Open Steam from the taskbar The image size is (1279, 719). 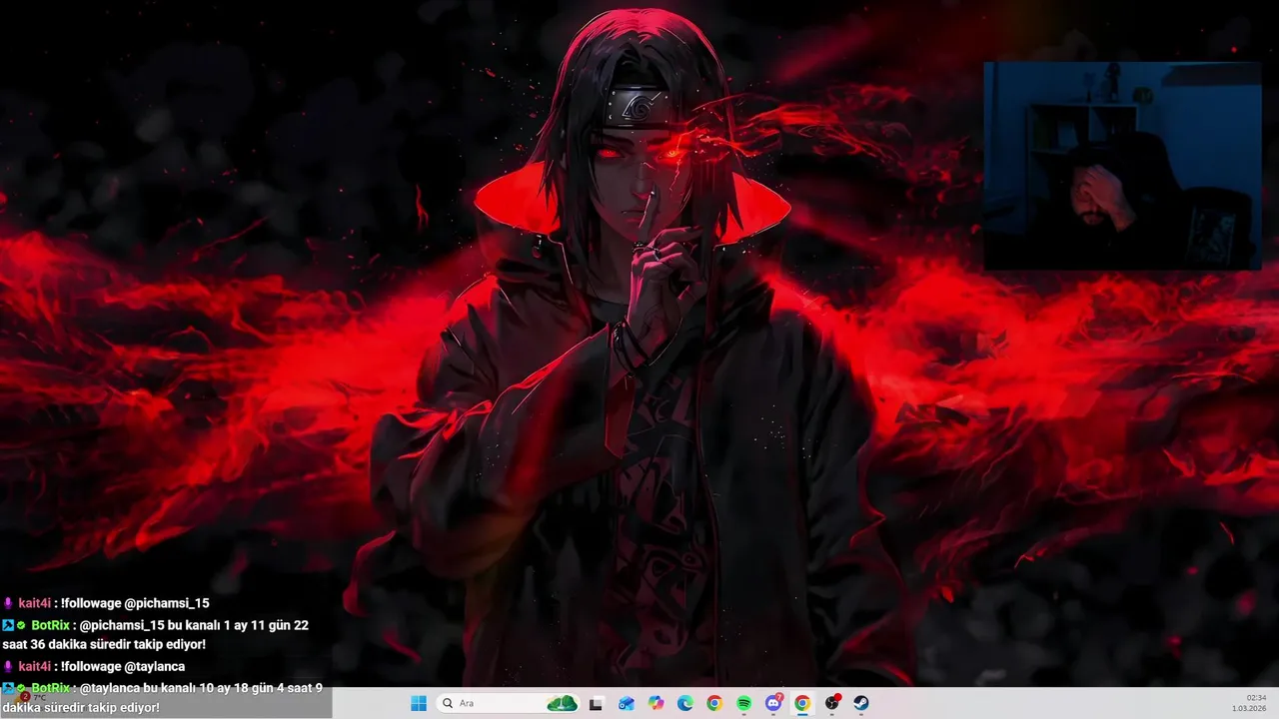coord(861,703)
